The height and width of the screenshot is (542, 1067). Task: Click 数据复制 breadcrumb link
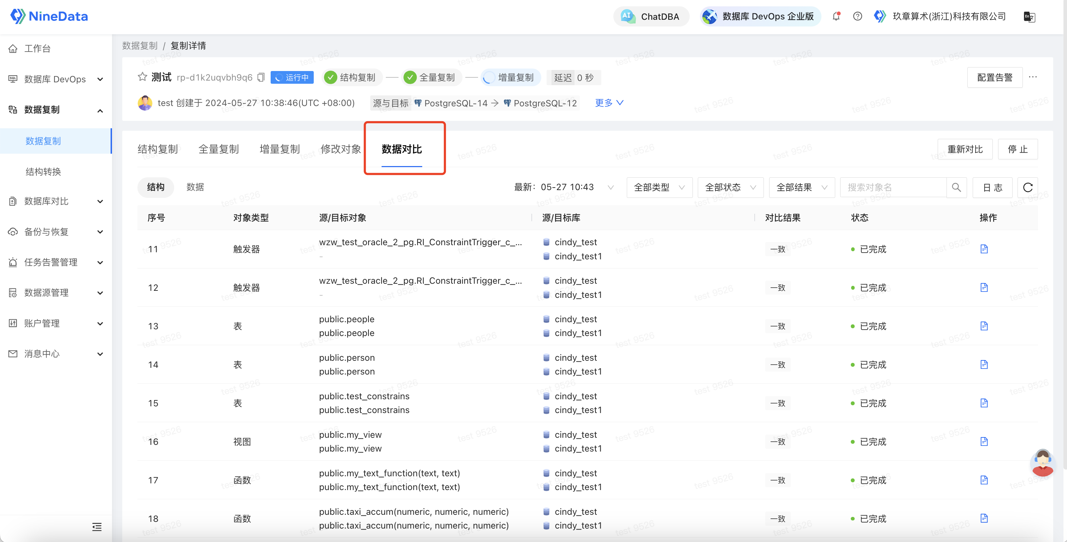(x=140, y=46)
